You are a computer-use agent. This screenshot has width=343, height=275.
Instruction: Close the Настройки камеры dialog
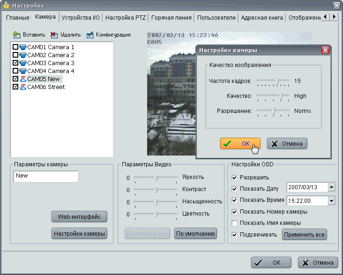325,50
